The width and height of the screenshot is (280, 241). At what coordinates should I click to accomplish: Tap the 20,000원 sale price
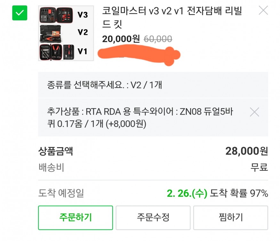coord(121,39)
